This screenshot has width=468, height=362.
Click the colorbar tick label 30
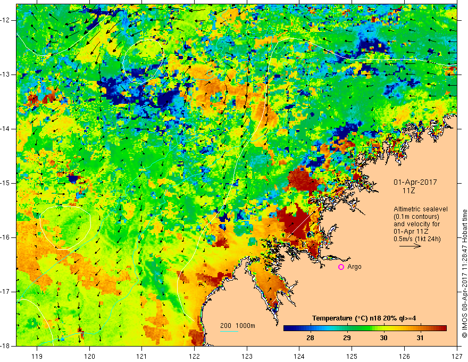[x=383, y=338]
